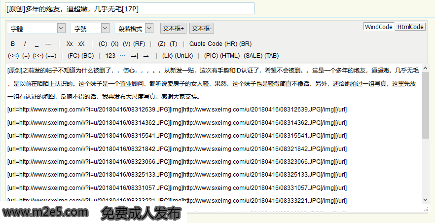Click the URL line ending 08315541.JPG
Viewport: 435px width, 223px height.
click(x=177, y=136)
